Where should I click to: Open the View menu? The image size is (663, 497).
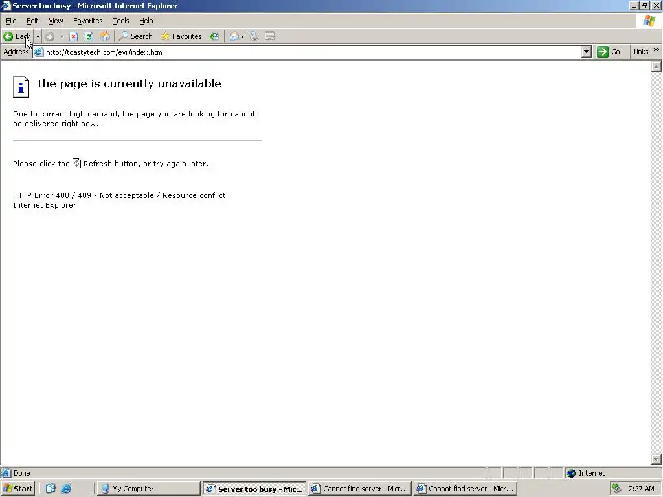coord(56,21)
